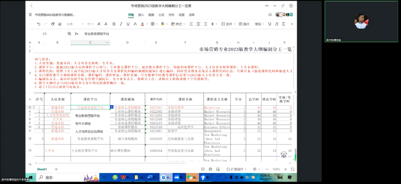Click the fx insert function icon
Viewport: 401px width, 184px height.
[x=76, y=33]
